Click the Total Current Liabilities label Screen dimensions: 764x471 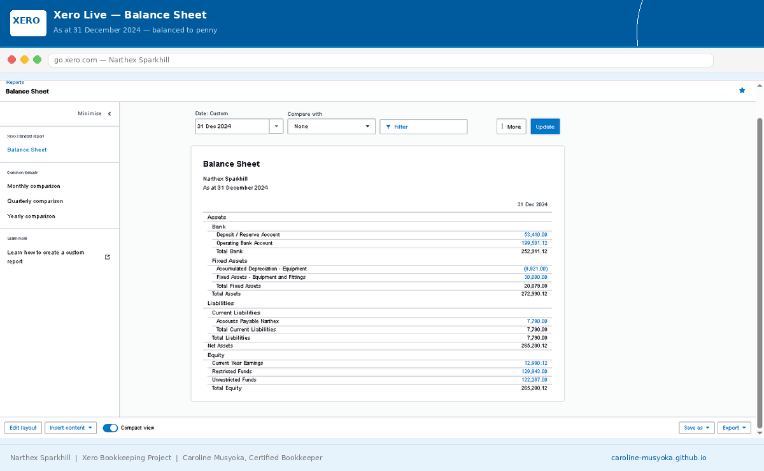click(x=246, y=330)
